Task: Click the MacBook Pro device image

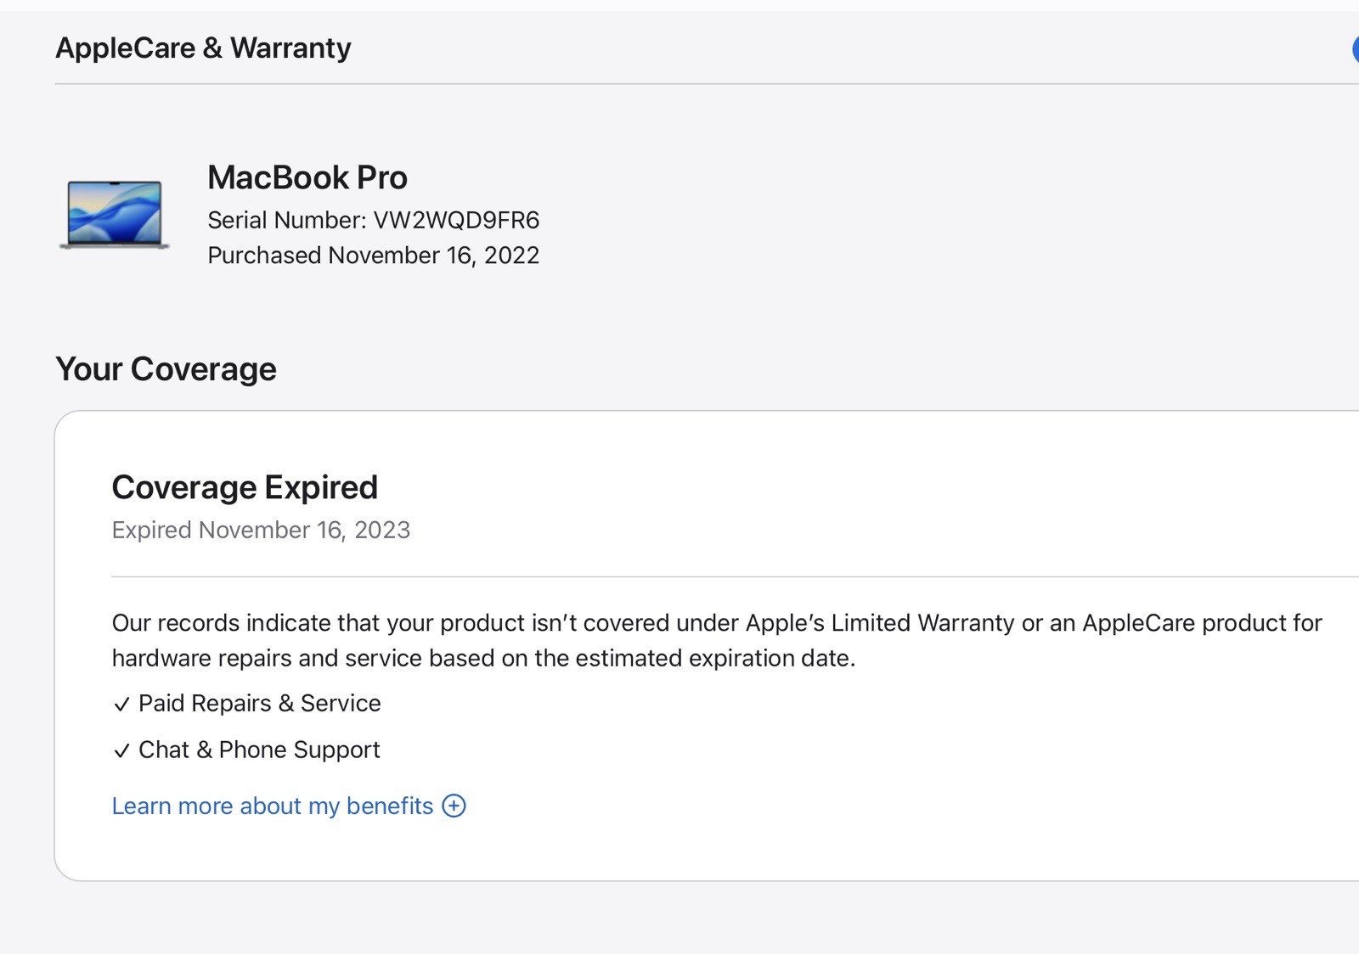Action: coord(115,214)
